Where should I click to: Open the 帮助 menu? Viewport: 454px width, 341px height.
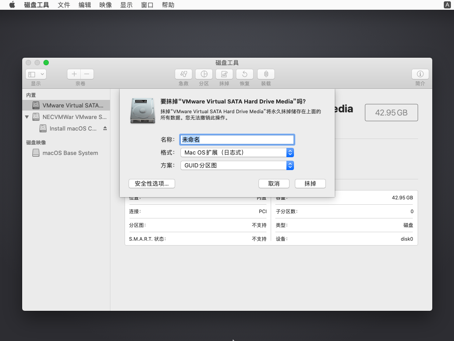click(x=168, y=5)
